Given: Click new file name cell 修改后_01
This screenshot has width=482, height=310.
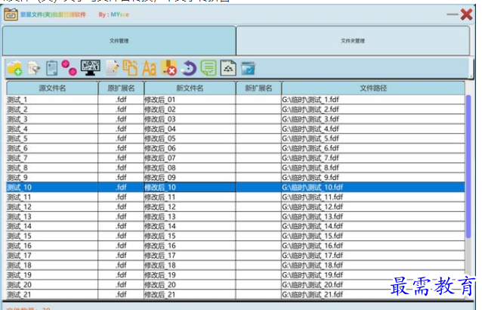Looking at the screenshot, I should (x=190, y=100).
